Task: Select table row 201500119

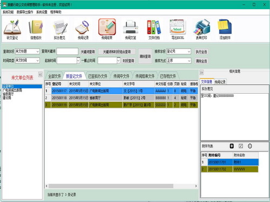Action: (122, 105)
